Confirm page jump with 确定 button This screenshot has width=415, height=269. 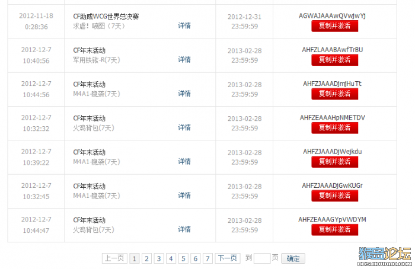click(x=293, y=258)
